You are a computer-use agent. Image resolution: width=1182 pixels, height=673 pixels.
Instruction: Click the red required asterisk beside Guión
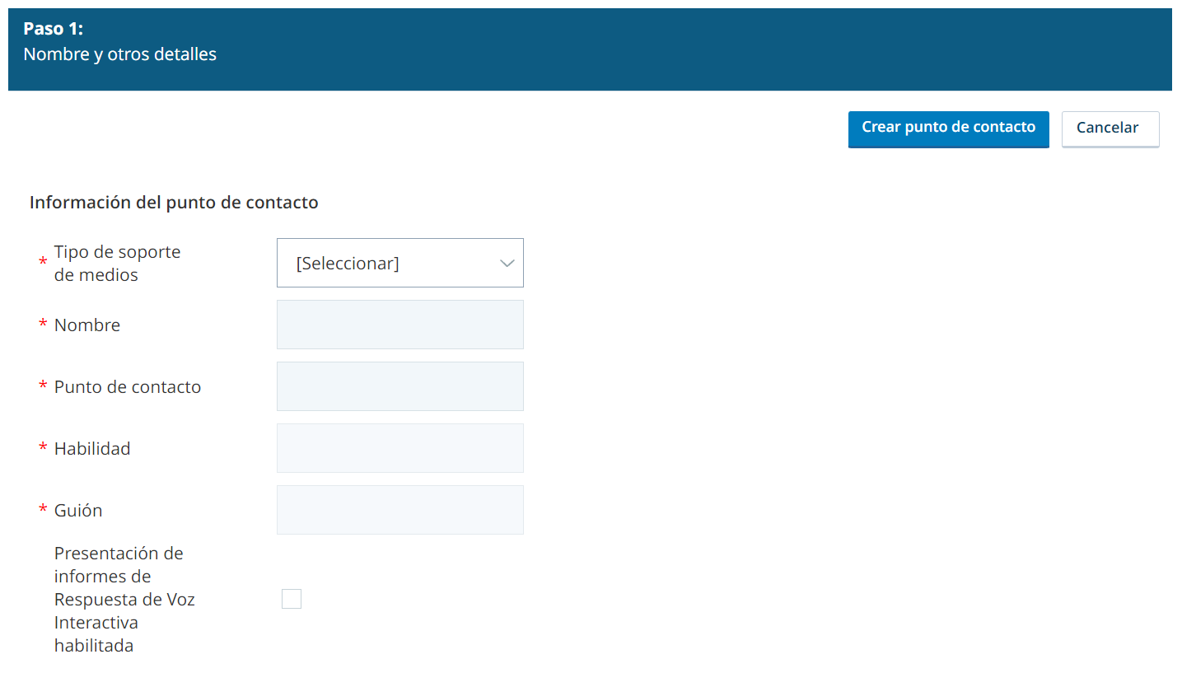(43, 512)
